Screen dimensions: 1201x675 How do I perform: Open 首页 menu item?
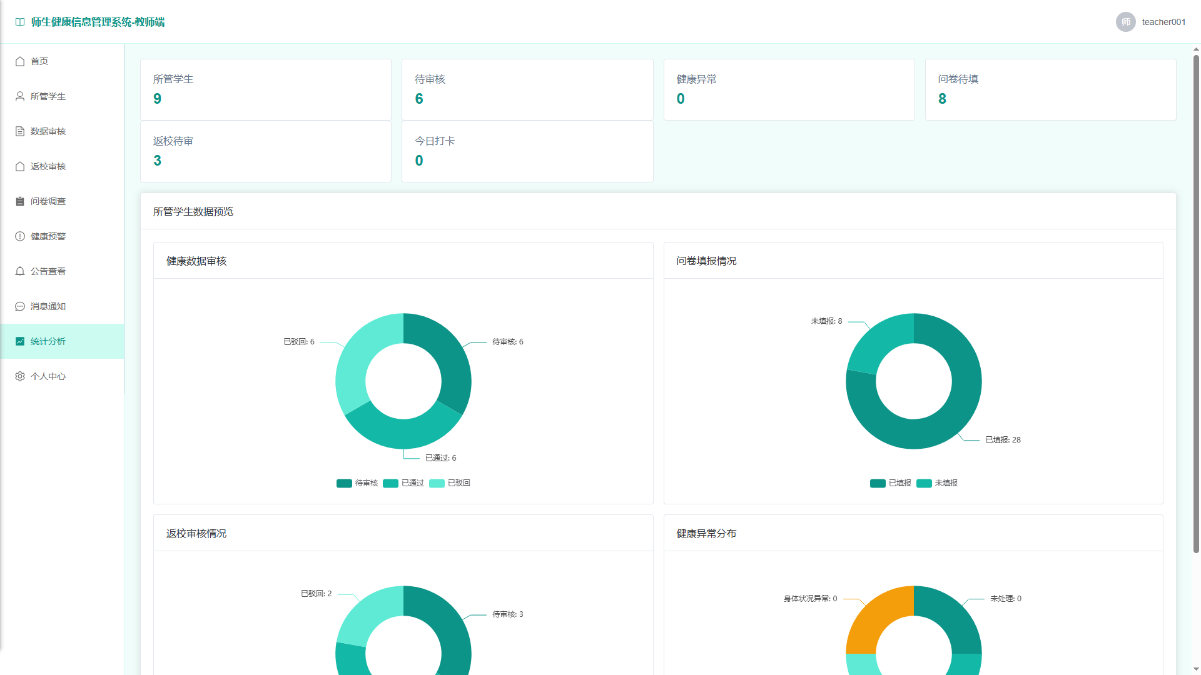(x=62, y=61)
